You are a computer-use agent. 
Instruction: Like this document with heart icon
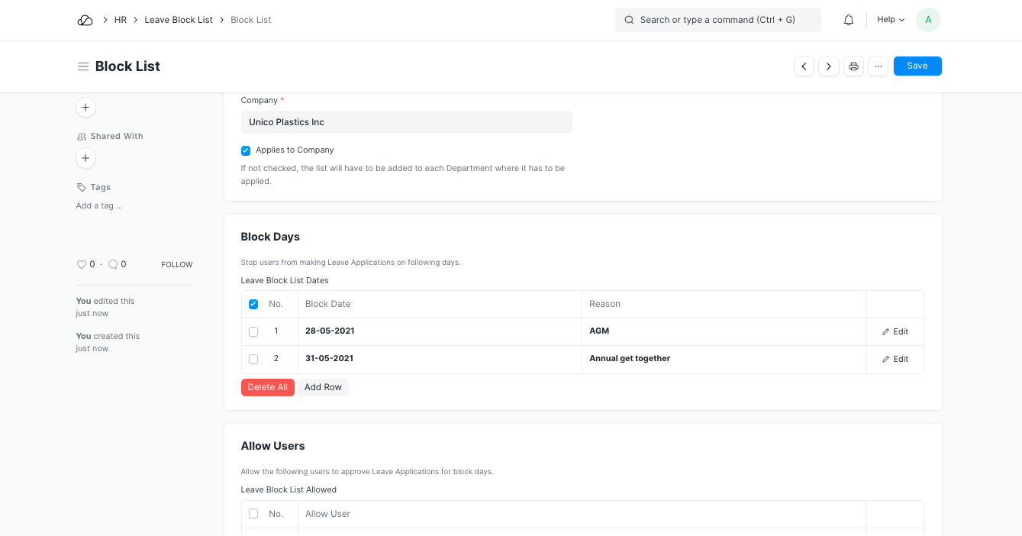pos(82,264)
